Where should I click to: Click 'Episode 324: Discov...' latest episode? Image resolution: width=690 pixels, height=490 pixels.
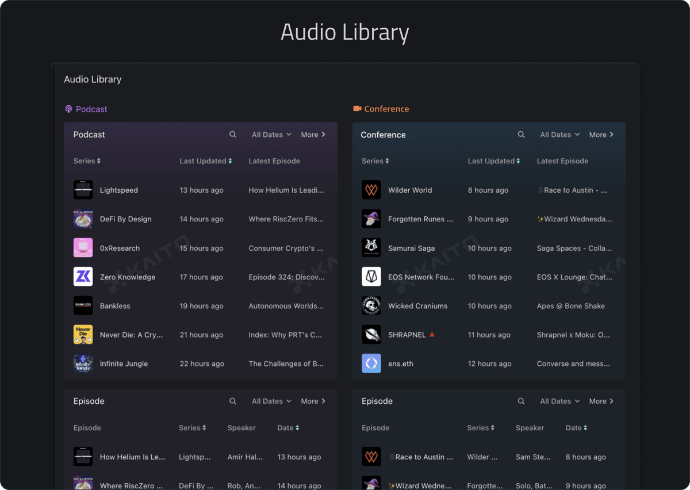point(286,277)
